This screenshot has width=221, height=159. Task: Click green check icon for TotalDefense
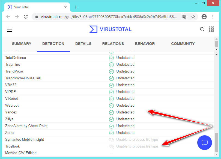[111, 58]
